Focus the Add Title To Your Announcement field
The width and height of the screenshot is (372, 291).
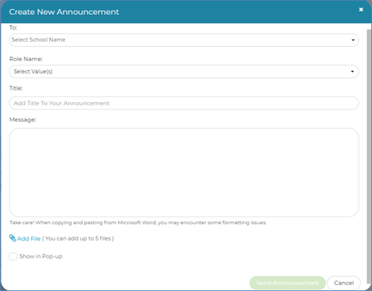pyautogui.click(x=184, y=103)
